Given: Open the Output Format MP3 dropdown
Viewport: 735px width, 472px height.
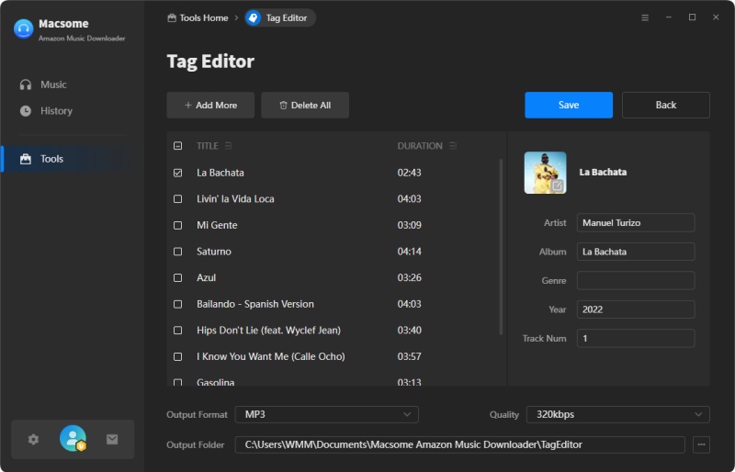Looking at the screenshot, I should (326, 414).
